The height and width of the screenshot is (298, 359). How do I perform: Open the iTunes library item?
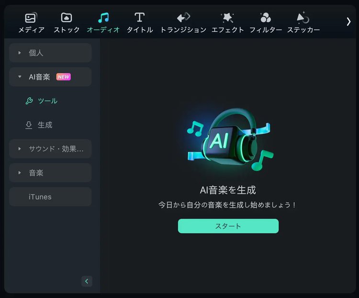pos(40,197)
